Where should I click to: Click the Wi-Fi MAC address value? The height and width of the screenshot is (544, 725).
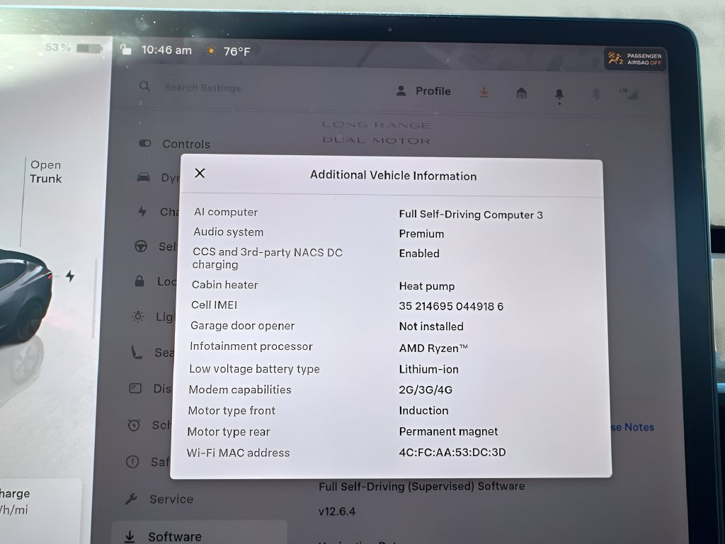(x=452, y=452)
